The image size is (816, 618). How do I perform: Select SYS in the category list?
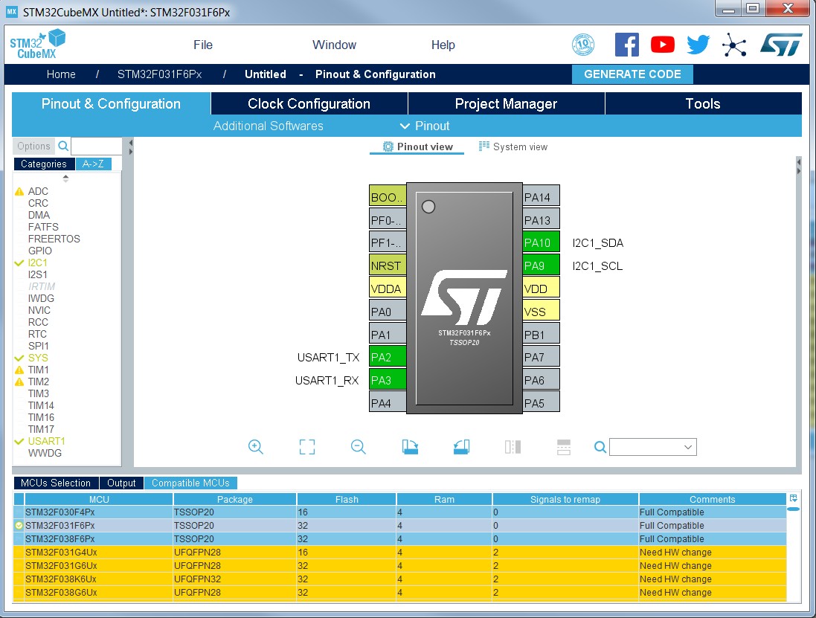38,358
